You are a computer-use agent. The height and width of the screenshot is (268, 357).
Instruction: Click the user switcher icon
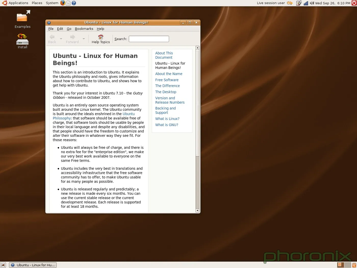click(290, 3)
